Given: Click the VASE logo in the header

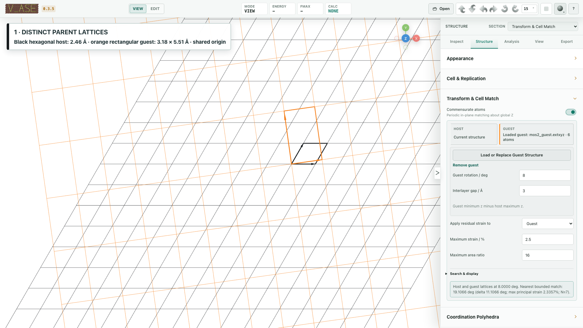Looking at the screenshot, I should [x=22, y=9].
